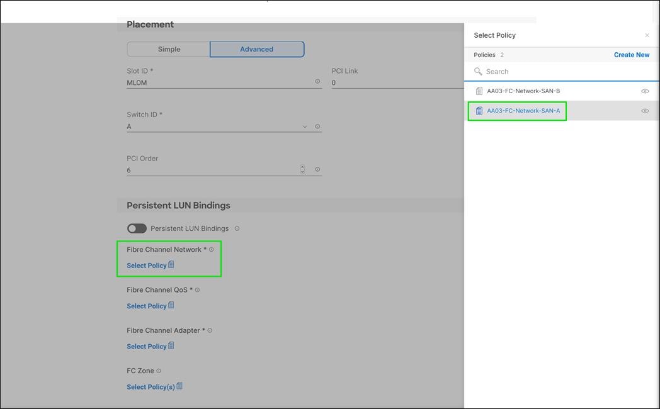Preview AA03-FC-Network-SAN-B with its eye icon
660x409 pixels.
coord(645,91)
